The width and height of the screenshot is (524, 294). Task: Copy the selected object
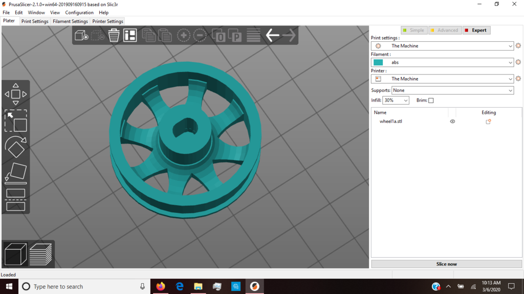[x=148, y=35]
